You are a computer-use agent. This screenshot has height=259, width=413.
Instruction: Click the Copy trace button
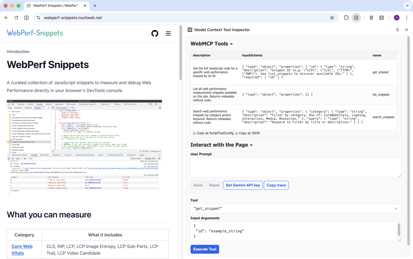click(x=276, y=185)
